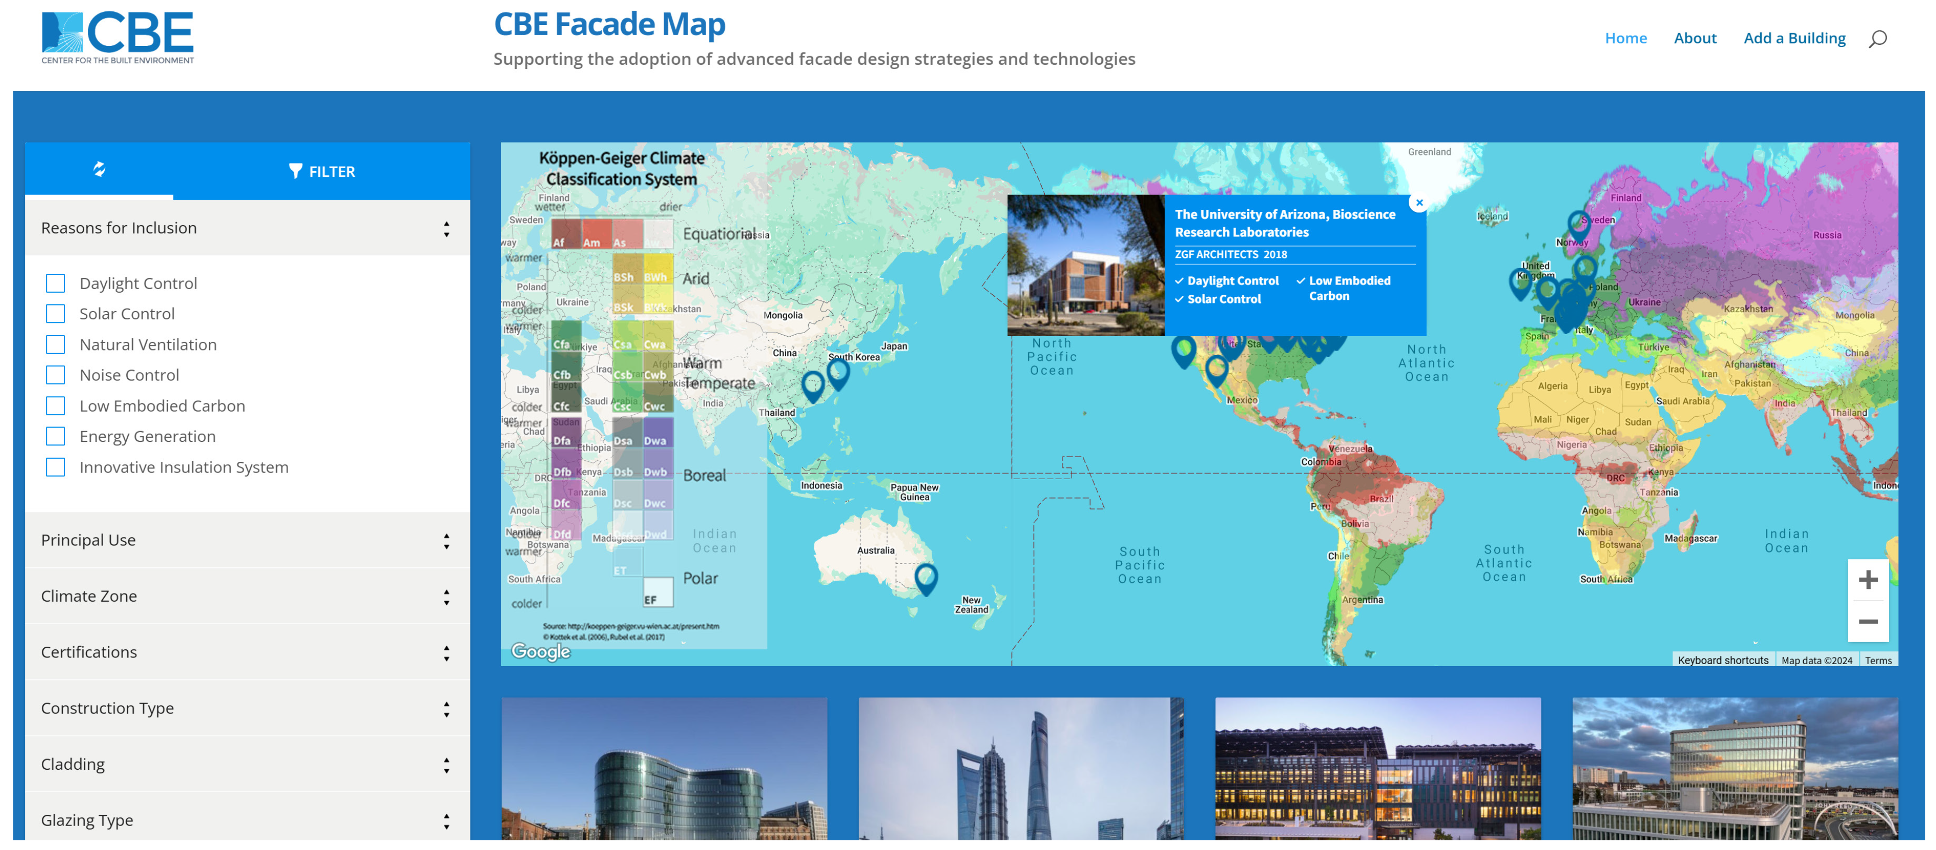The height and width of the screenshot is (850, 1936).
Task: Enable the Daylight Control checkbox
Action: tap(56, 284)
